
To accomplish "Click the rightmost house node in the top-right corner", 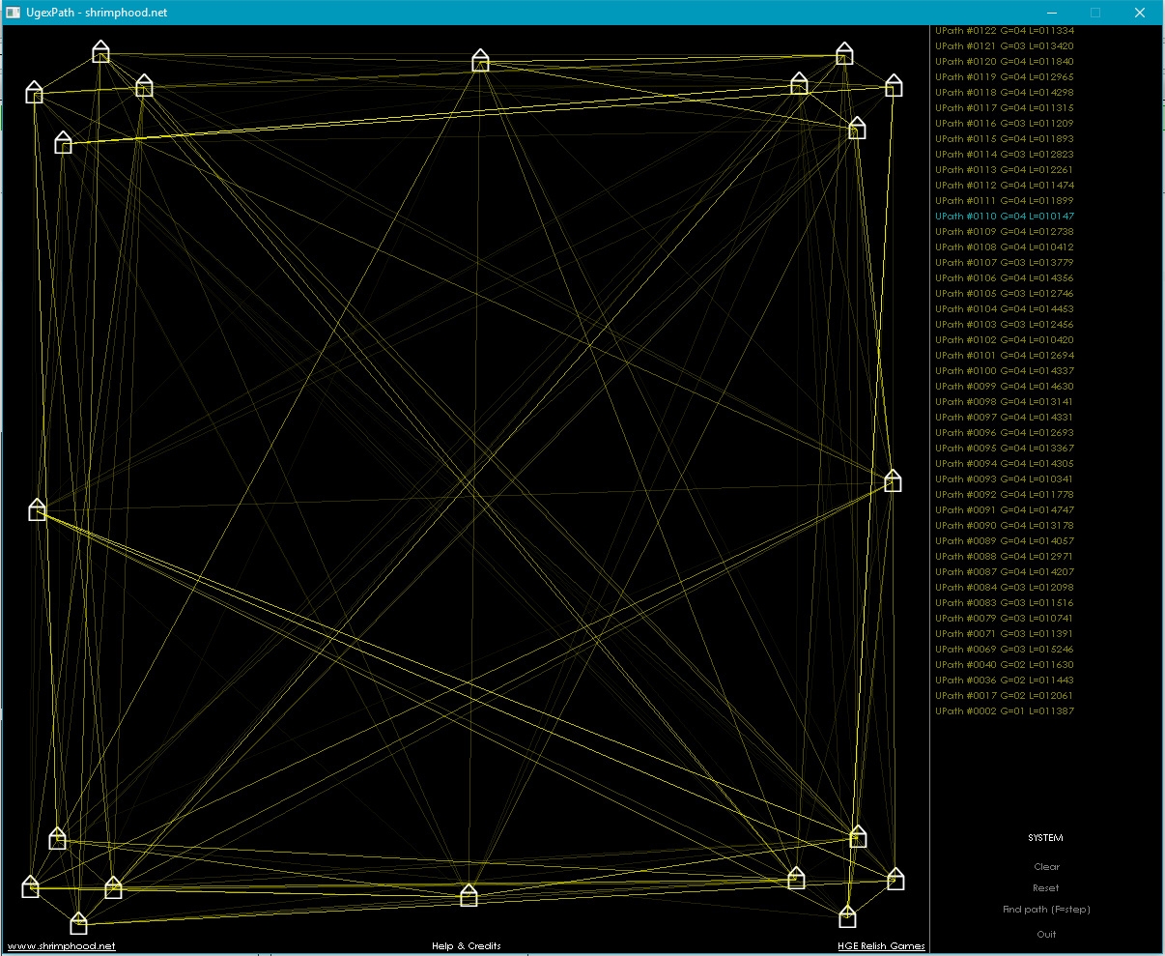I will pyautogui.click(x=894, y=85).
